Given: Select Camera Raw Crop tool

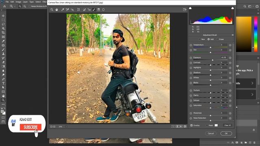Looking at the screenshot, I should (x=78, y=10).
